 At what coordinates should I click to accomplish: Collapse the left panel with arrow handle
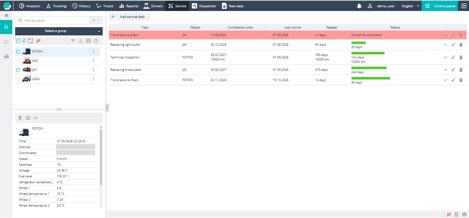point(107,108)
